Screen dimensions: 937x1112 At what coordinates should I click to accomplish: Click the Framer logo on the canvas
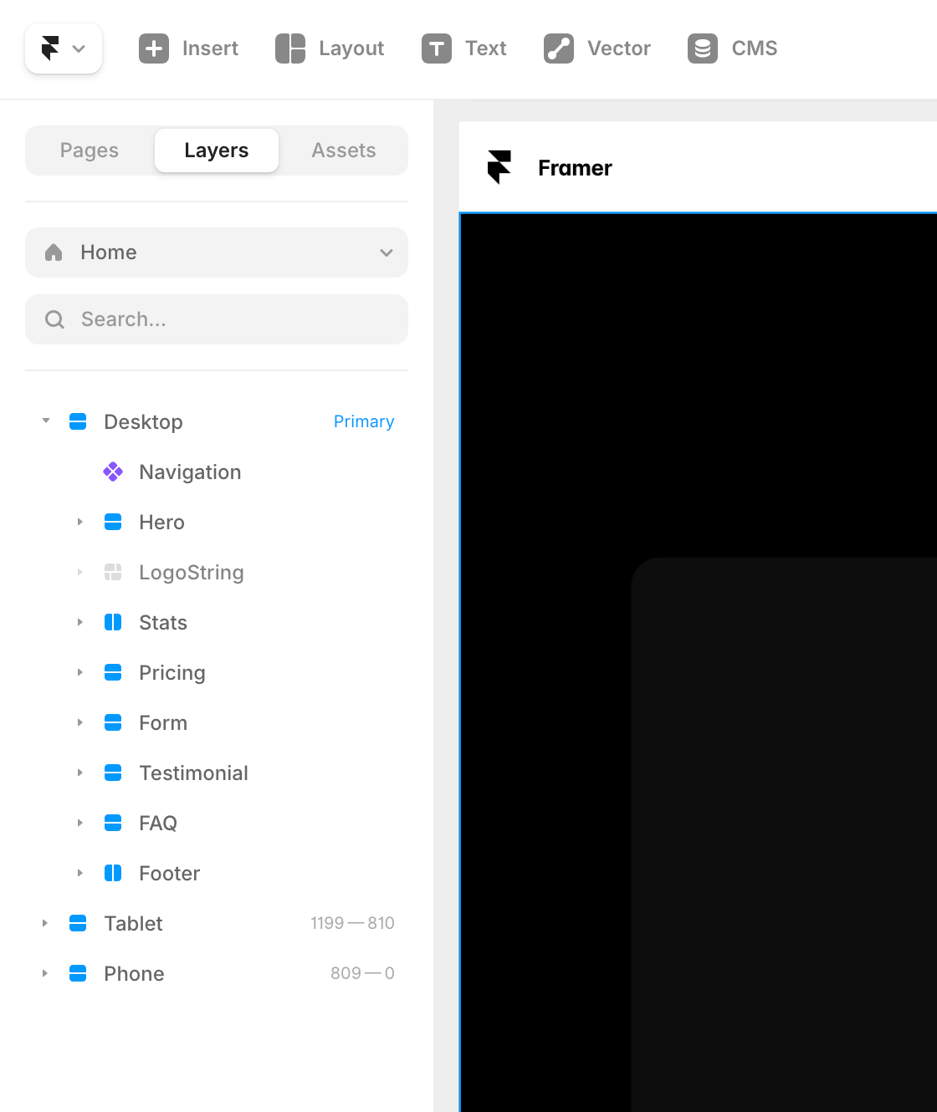click(499, 167)
